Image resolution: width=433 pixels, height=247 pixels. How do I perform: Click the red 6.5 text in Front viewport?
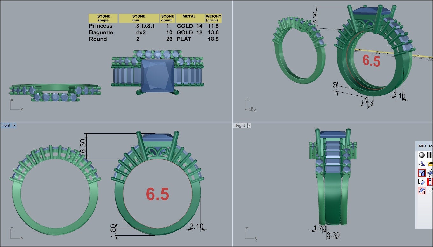(x=157, y=194)
